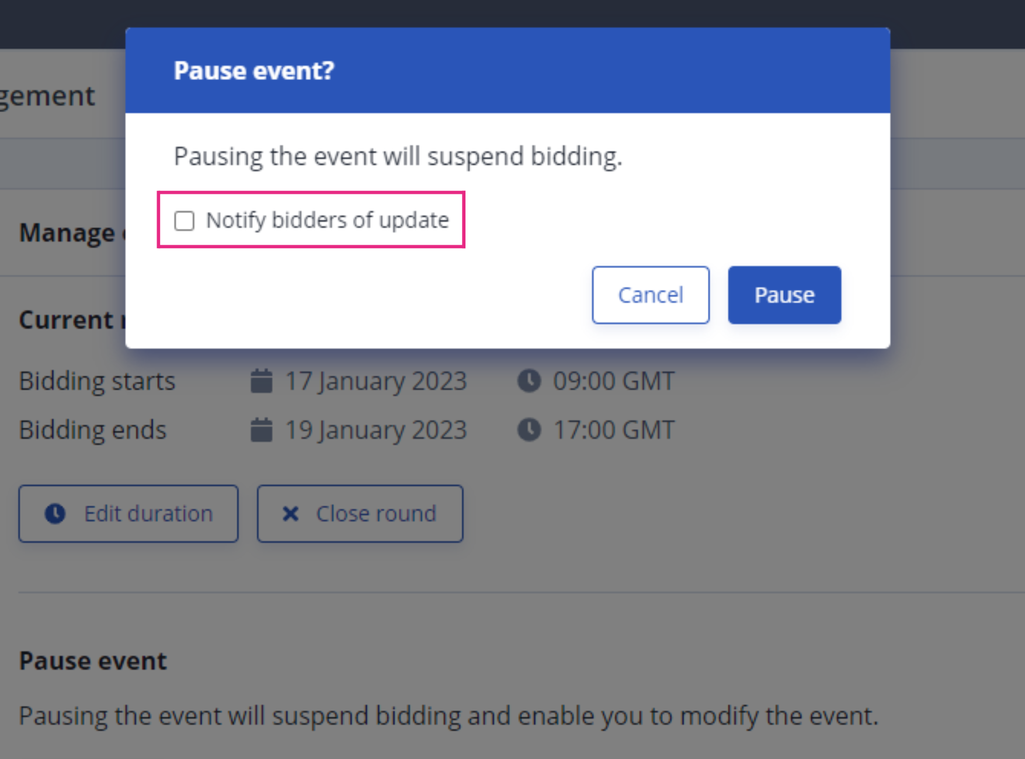The height and width of the screenshot is (759, 1025).
Task: Click the 17:00 GMT end time
Action: [614, 430]
